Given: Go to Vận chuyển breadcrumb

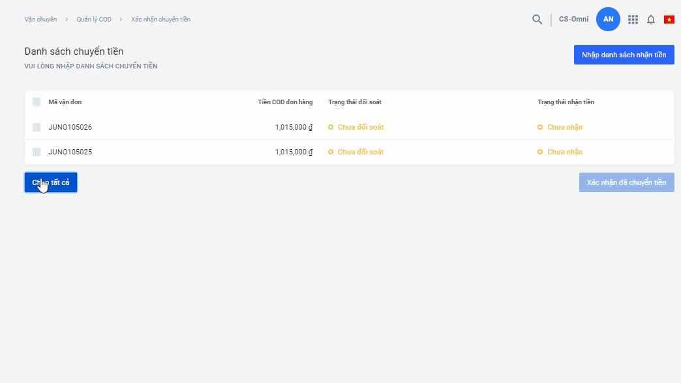Looking at the screenshot, I should tap(40, 20).
